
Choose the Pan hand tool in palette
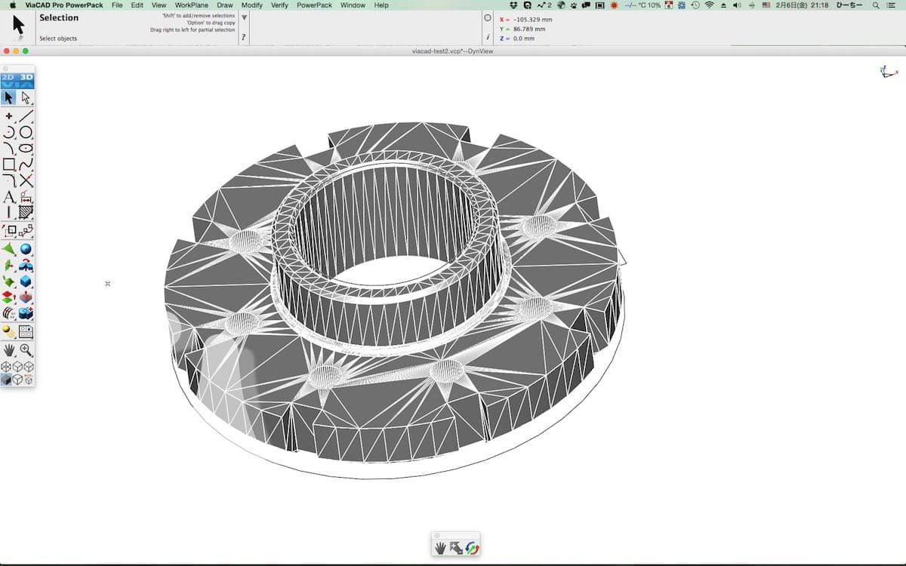point(9,350)
